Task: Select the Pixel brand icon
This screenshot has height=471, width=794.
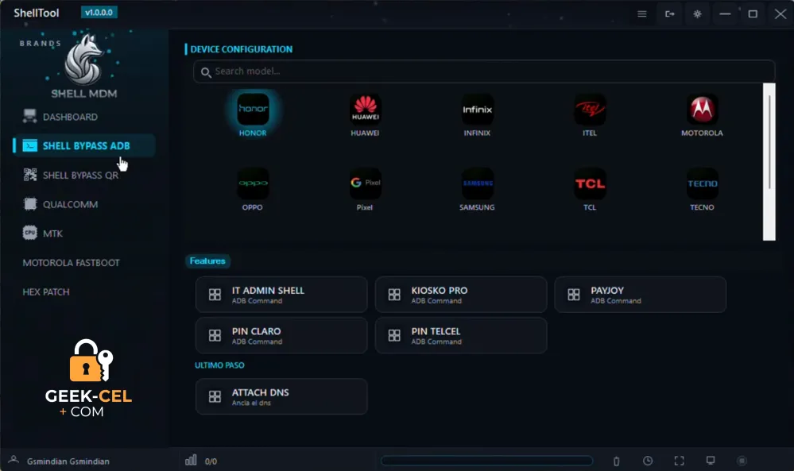Action: (x=365, y=183)
